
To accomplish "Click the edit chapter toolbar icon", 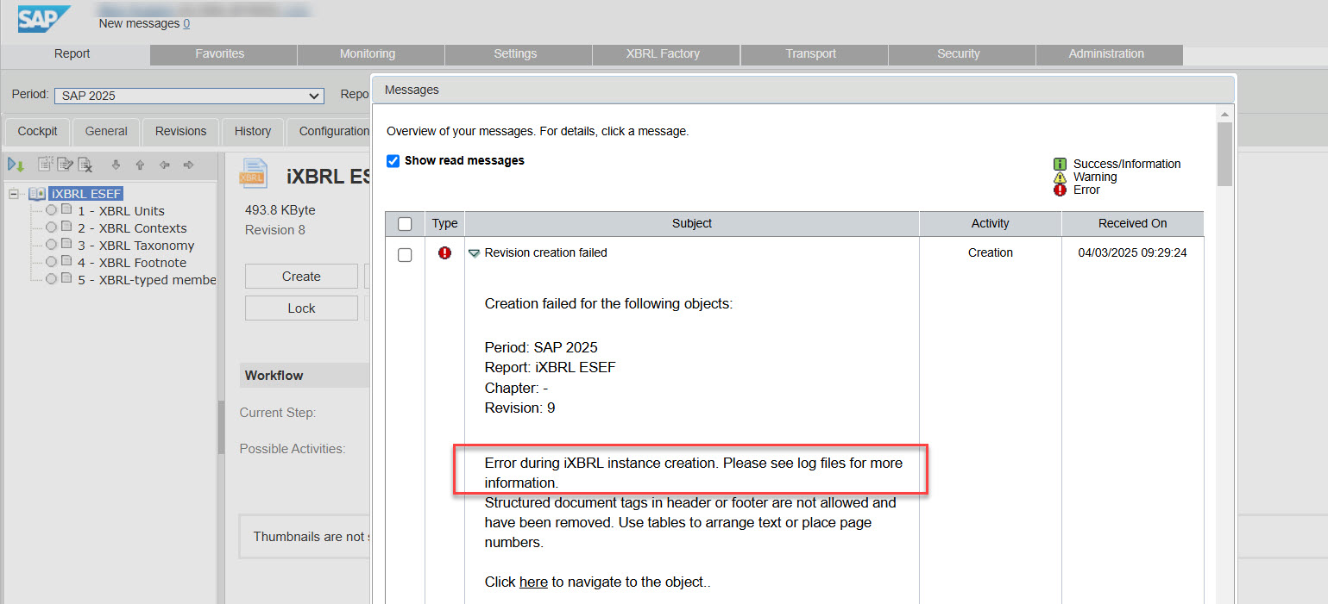I will 65,165.
